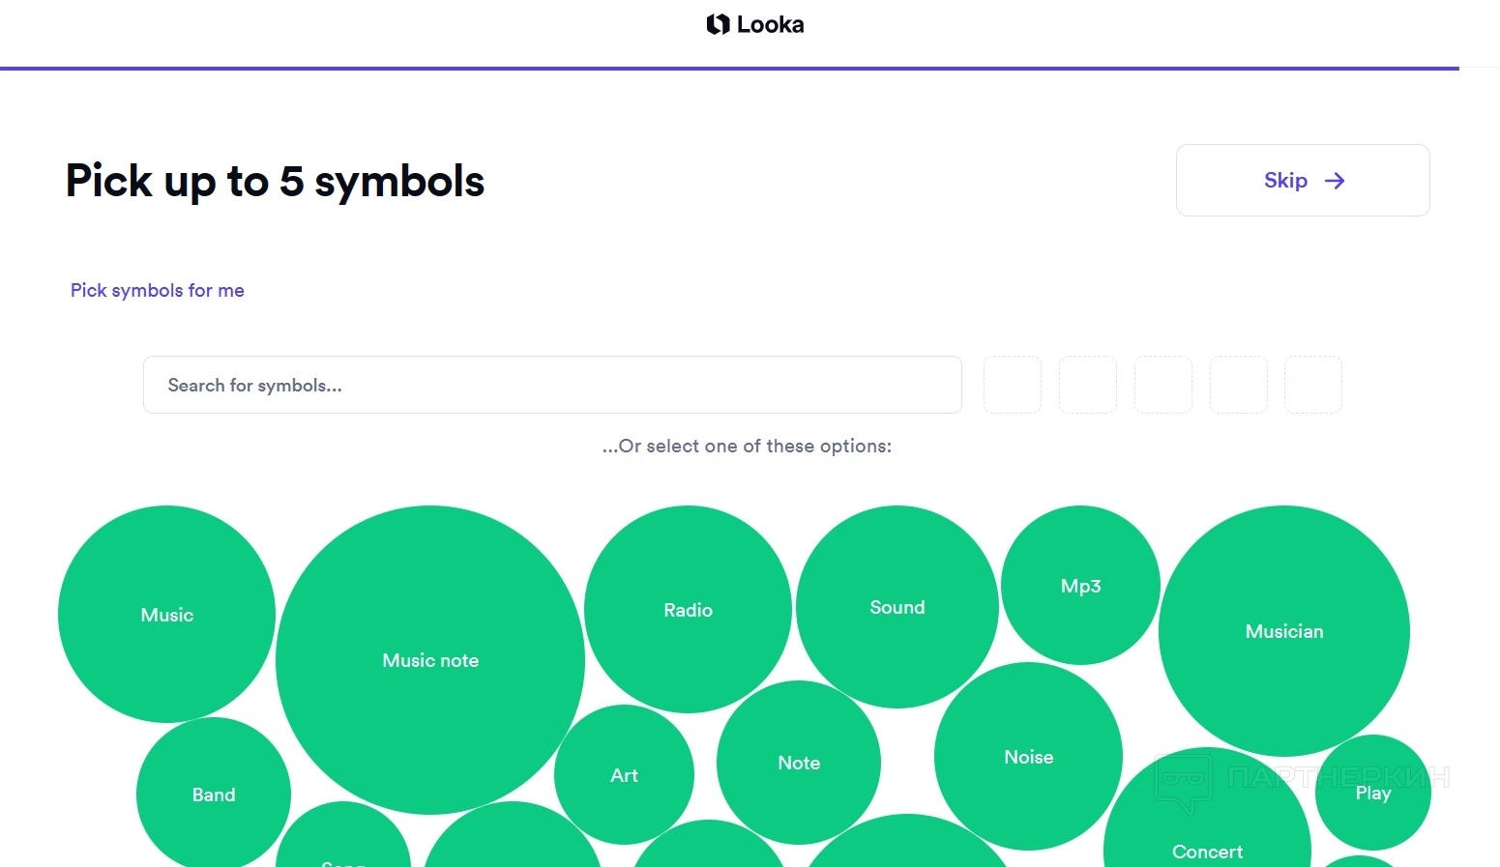Click the Looka logo icon
Screen dimensions: 1500x867
[718, 24]
